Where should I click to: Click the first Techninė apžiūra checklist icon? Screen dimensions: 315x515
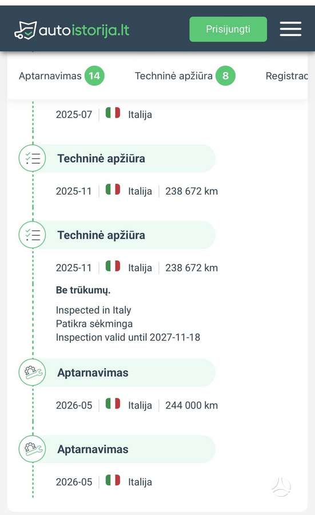tap(32, 159)
